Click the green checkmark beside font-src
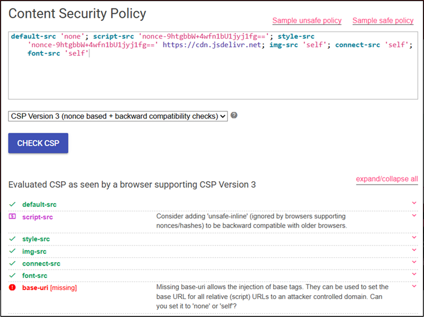Image resolution: width=424 pixels, height=317 pixels. (12, 276)
